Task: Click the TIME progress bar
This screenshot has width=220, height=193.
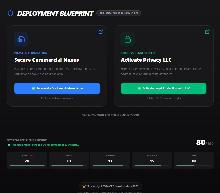Action: (x=193, y=165)
